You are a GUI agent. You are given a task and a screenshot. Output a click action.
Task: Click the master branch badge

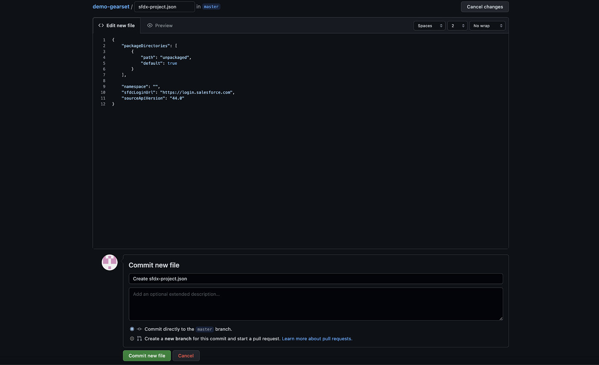click(211, 6)
